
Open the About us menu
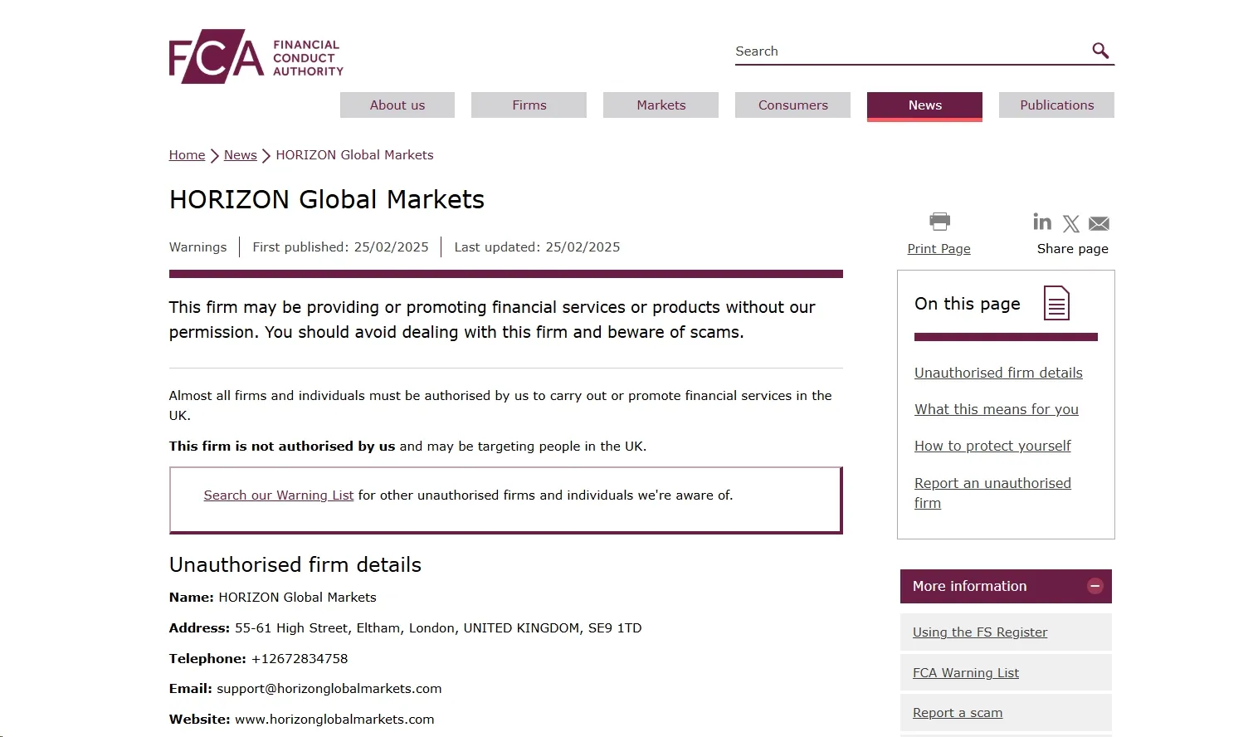coord(397,105)
